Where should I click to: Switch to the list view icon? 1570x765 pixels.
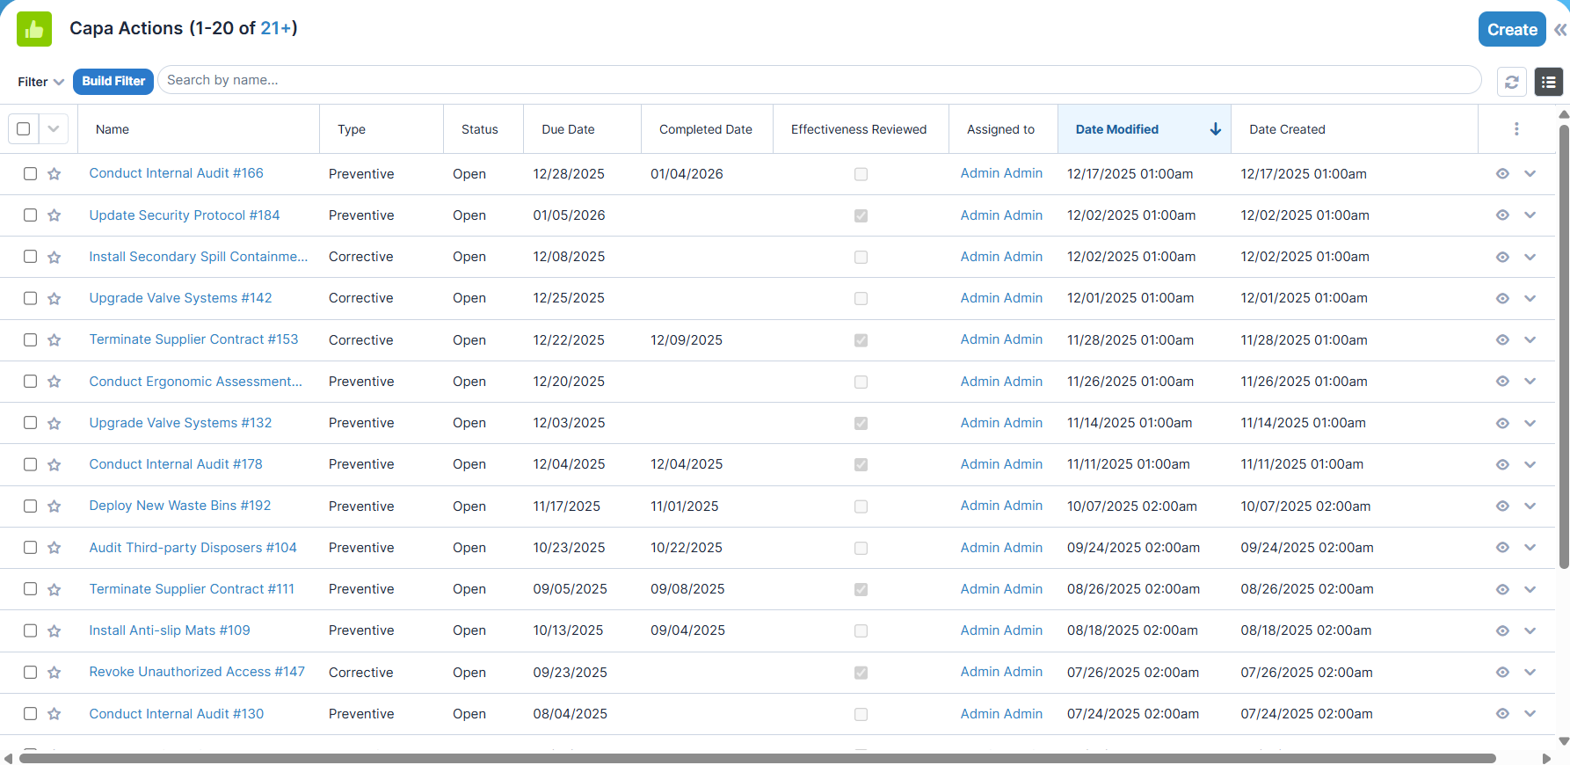coord(1549,82)
